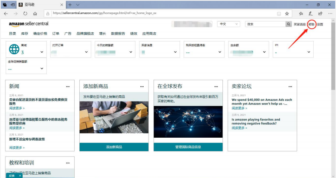Expand the 今天的销售额 widget chevron

click(x=131, y=52)
